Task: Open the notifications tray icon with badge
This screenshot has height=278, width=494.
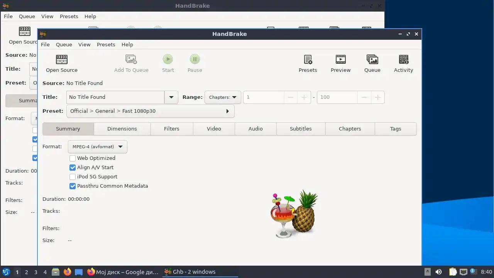Action: click(473, 272)
